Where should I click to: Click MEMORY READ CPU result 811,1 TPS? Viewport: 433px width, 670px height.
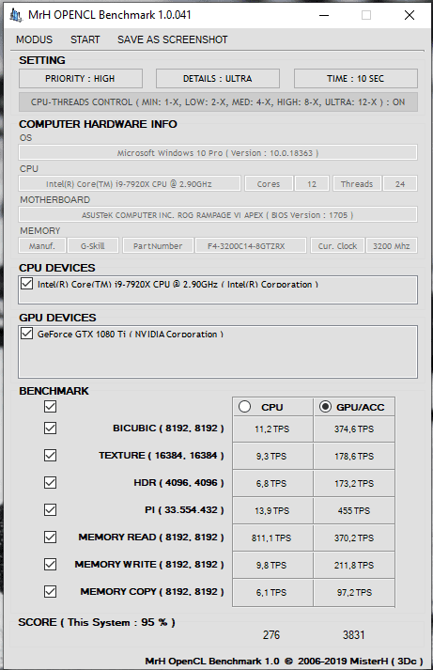272,538
